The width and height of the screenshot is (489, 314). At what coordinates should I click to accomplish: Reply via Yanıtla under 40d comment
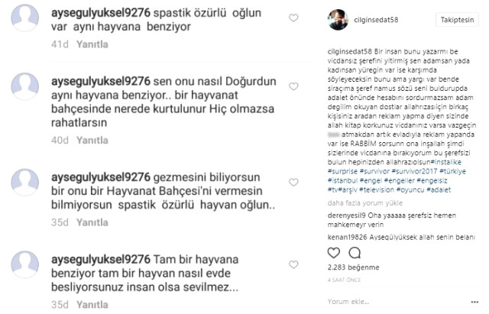coord(92,141)
